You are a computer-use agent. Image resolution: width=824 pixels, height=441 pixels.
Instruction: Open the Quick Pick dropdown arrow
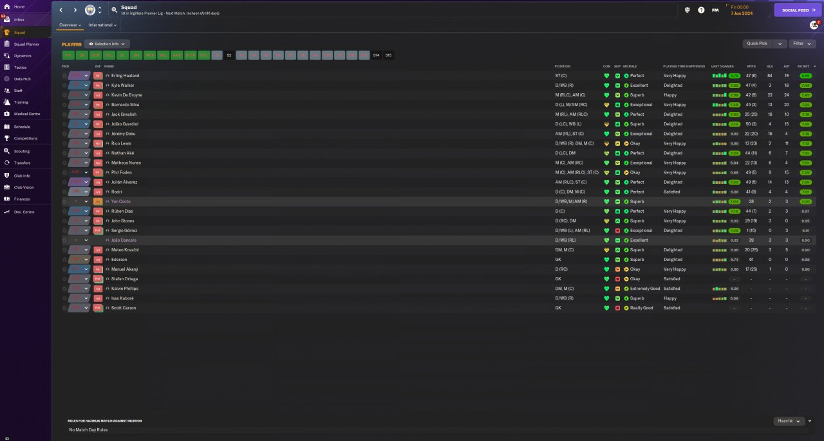780,44
